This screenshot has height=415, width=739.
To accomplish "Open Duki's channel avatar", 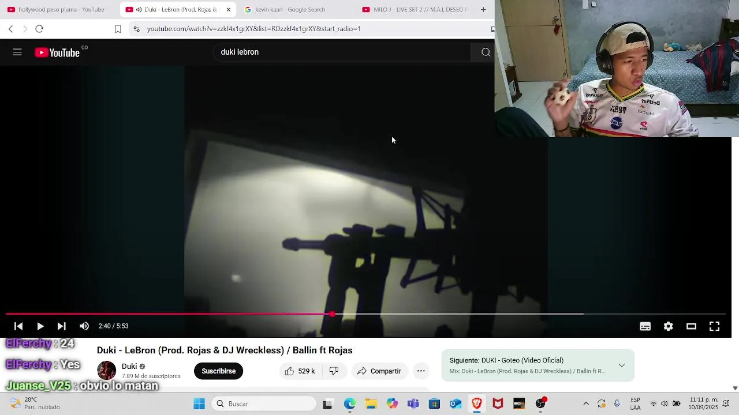I will click(x=106, y=371).
